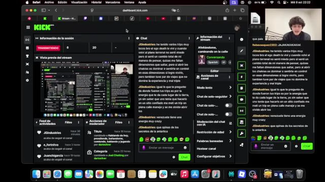The width and height of the screenshot is (325, 182).
Task: Expand Chat de solo-seguidor option
Action: tap(214, 97)
